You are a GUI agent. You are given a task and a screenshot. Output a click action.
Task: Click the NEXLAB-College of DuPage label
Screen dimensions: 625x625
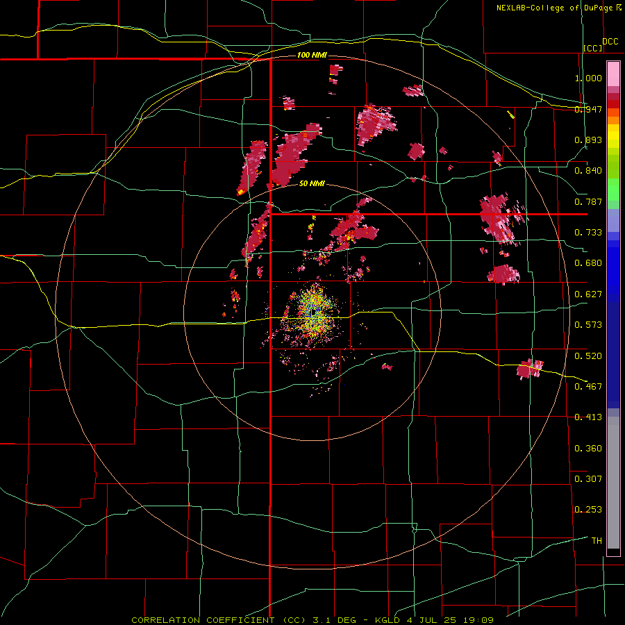pos(555,8)
